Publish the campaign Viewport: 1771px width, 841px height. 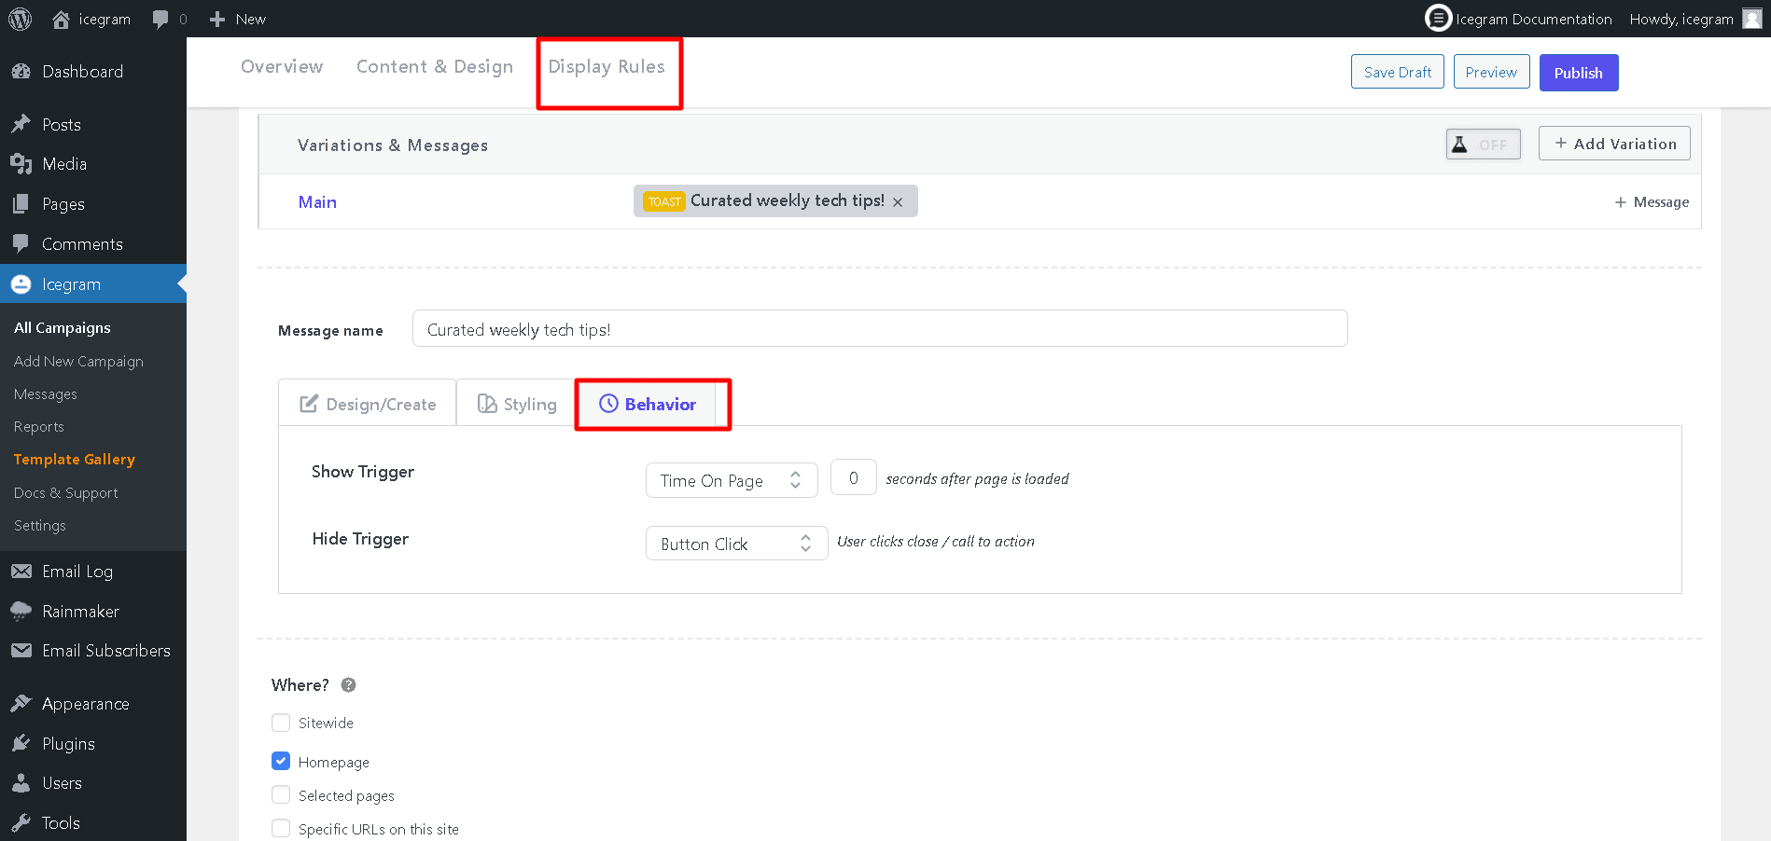click(x=1579, y=73)
